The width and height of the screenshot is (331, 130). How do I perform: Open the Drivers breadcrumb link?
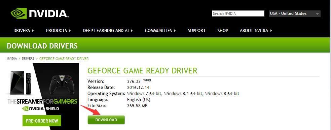coord(28,59)
